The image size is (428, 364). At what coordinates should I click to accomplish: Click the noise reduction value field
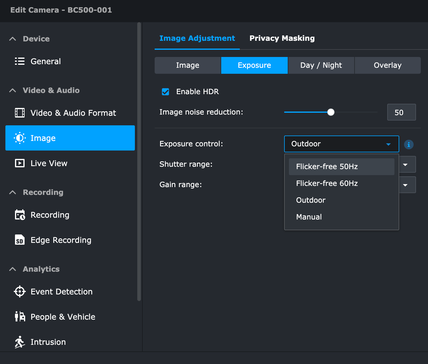(x=401, y=112)
